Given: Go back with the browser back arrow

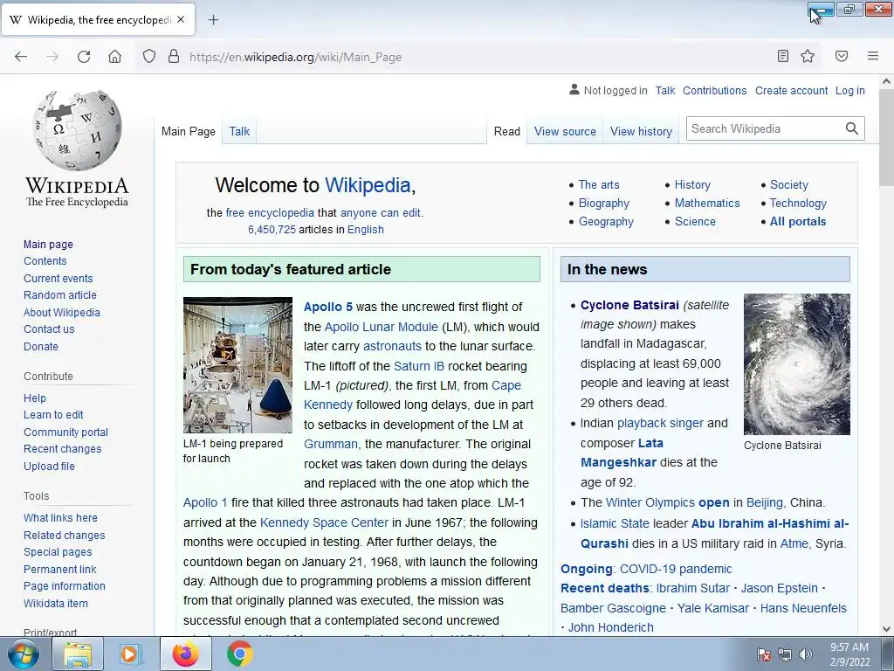Looking at the screenshot, I should point(21,57).
